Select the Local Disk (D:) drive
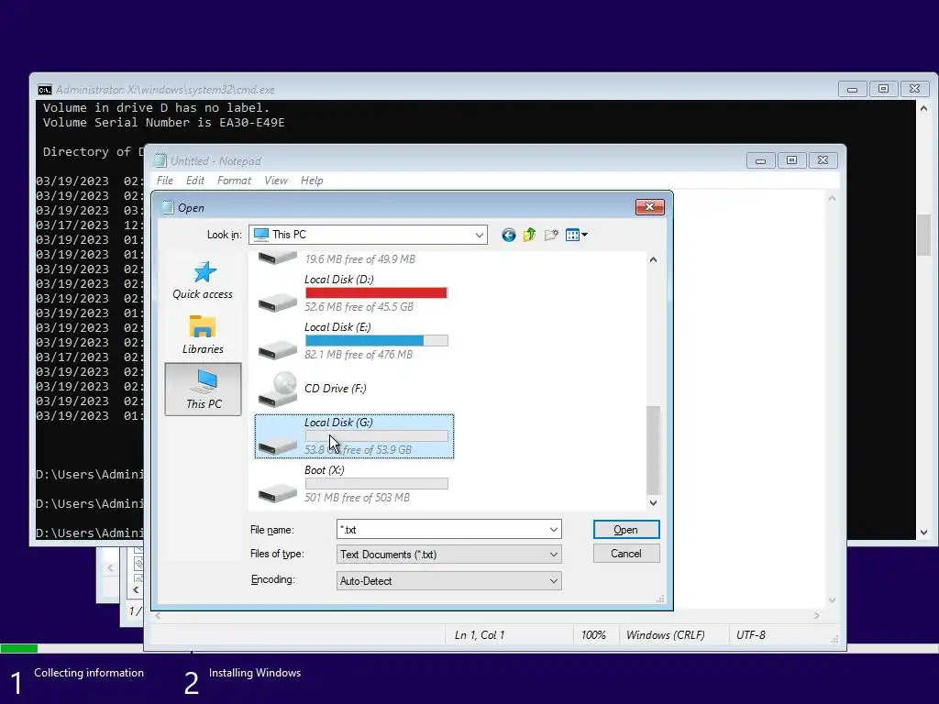This screenshot has height=704, width=939. [352, 293]
